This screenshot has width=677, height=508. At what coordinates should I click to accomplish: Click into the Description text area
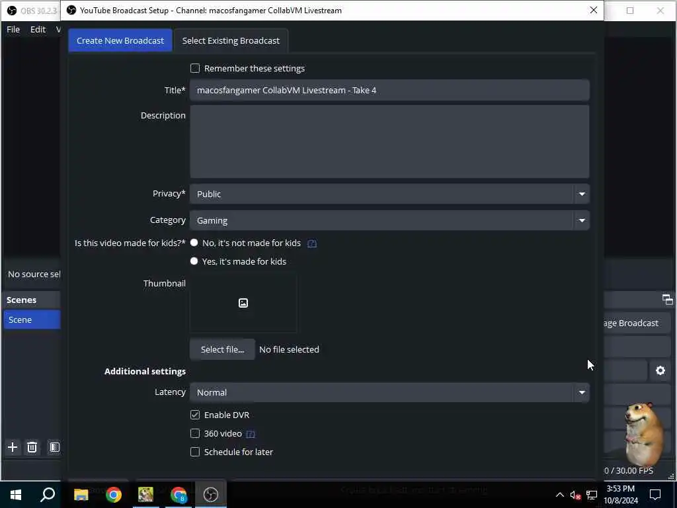[x=389, y=142]
